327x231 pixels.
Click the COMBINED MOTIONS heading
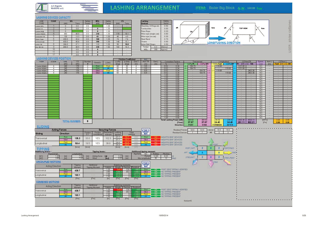tap(48, 182)
